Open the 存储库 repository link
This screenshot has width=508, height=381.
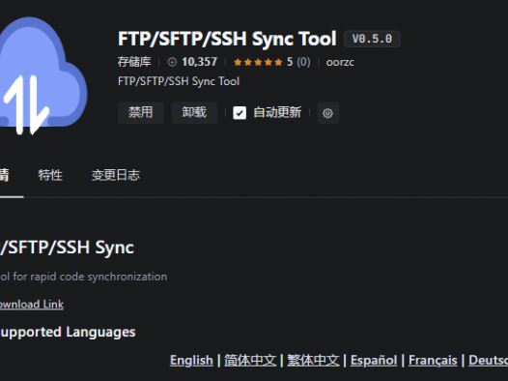(134, 62)
